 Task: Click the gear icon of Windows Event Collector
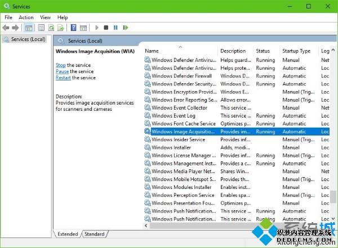point(148,107)
